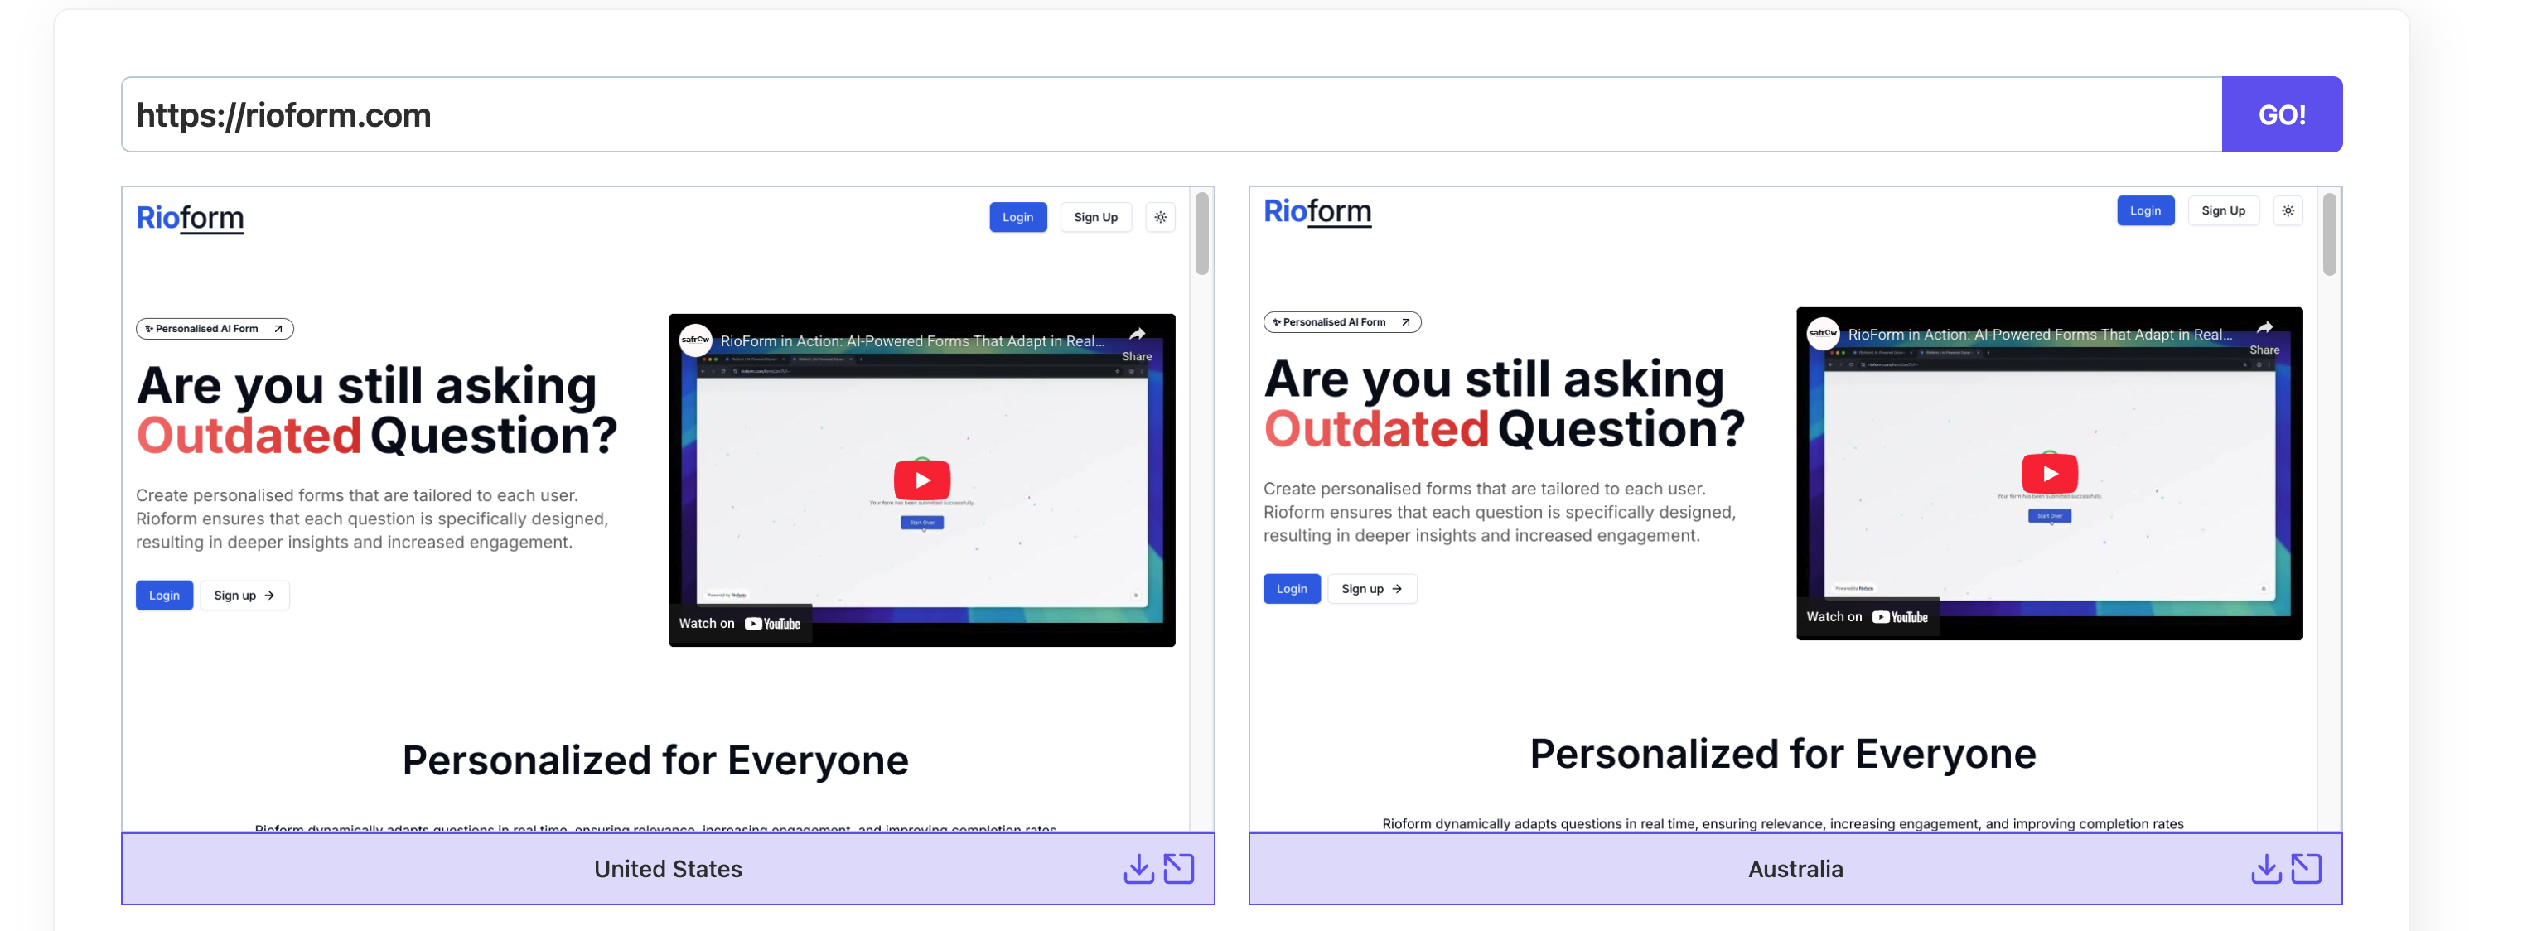This screenshot has width=2532, height=931.
Task: Click Sign up arrow button in Australia hero
Action: click(x=1371, y=588)
